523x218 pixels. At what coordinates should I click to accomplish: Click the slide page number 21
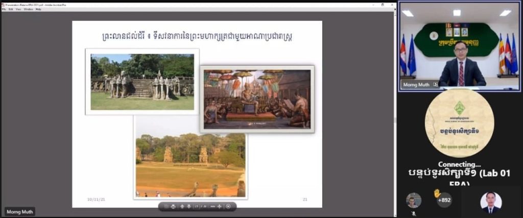tap(305, 199)
